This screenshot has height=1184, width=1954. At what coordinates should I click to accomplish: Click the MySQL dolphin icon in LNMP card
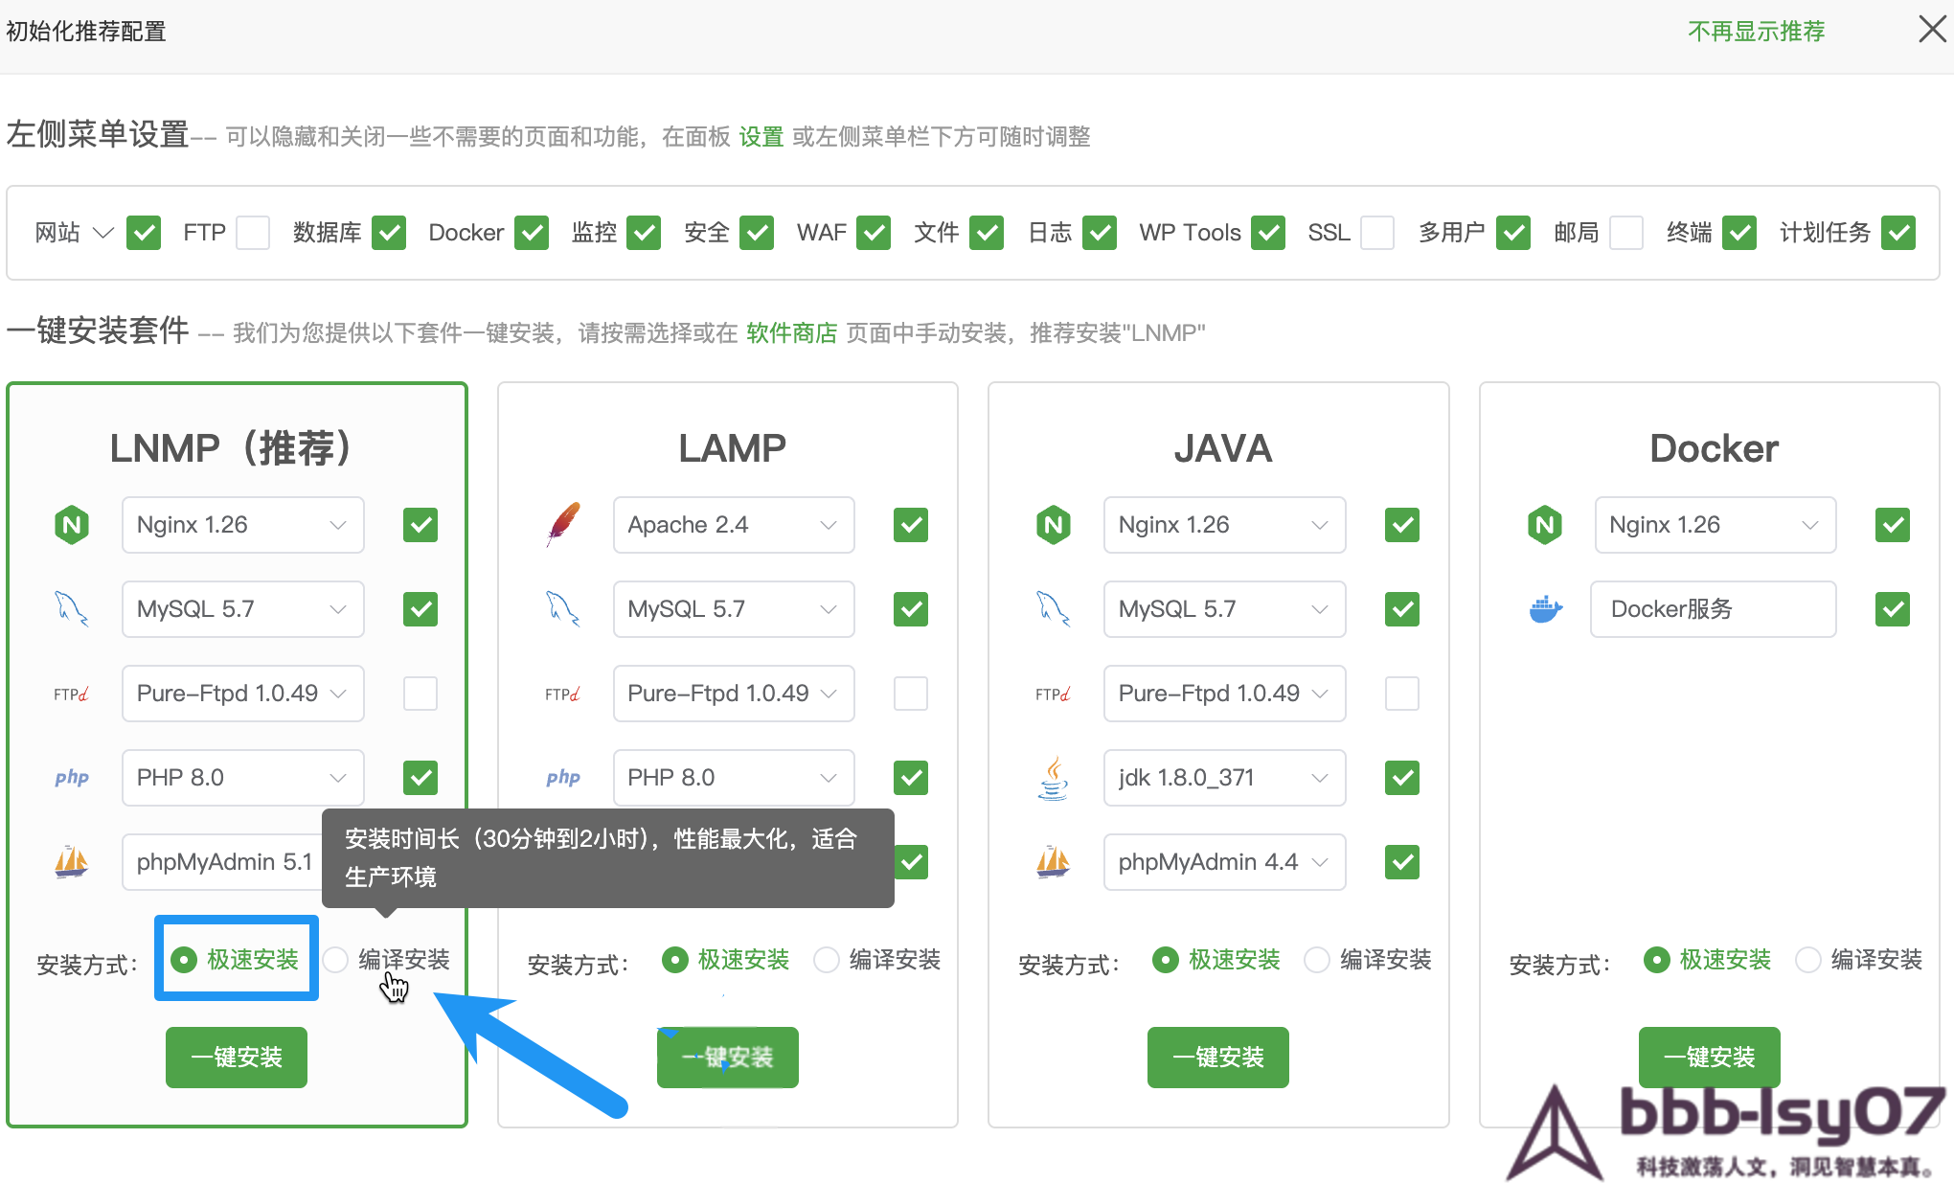[x=72, y=609]
